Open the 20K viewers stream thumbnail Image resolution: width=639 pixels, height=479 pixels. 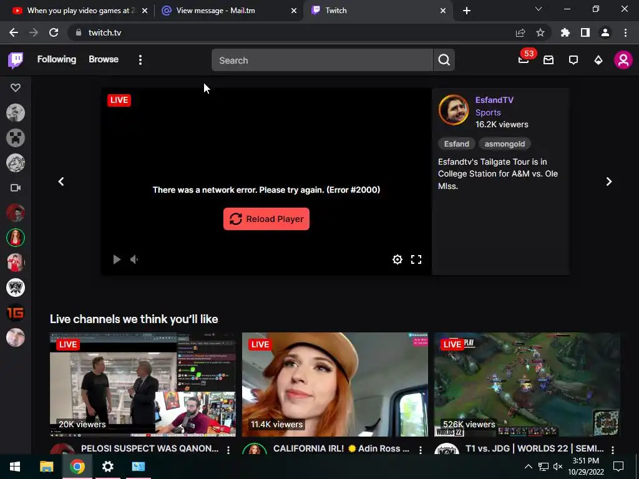coord(143,384)
